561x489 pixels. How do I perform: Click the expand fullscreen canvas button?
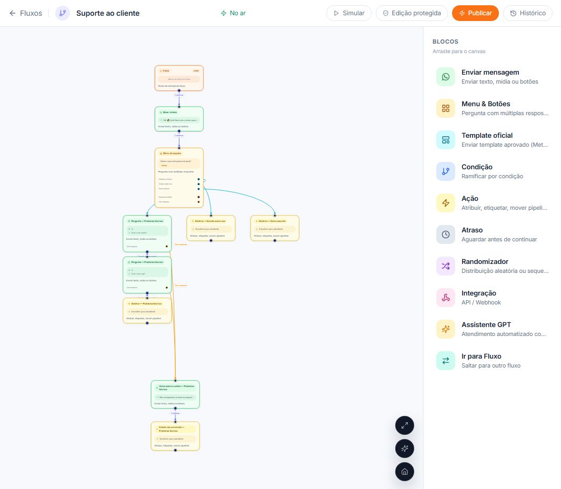[x=405, y=426]
